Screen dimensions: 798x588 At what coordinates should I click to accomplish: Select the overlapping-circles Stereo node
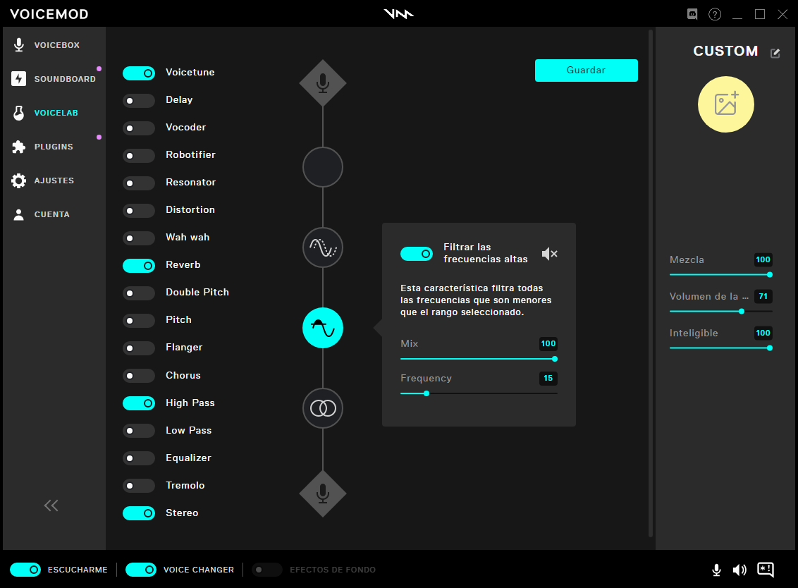323,408
